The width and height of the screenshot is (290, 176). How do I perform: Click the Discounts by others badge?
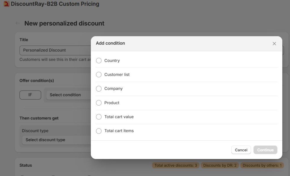(262, 165)
